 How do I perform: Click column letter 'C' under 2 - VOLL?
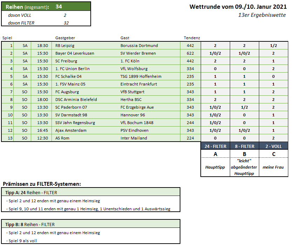click(274, 154)
